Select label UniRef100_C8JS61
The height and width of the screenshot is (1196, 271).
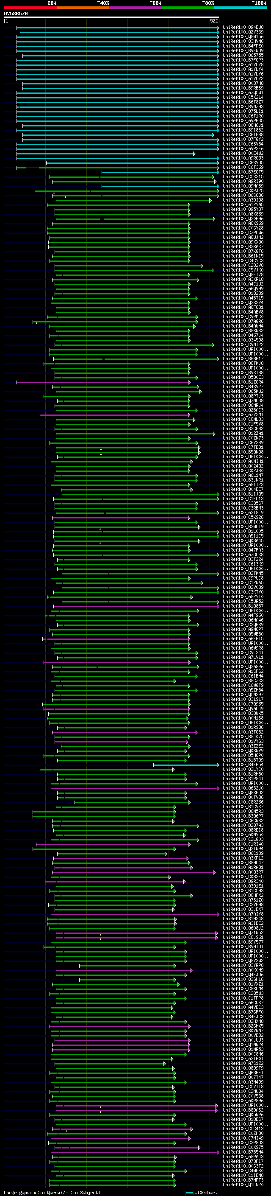pyautogui.click(x=243, y=938)
